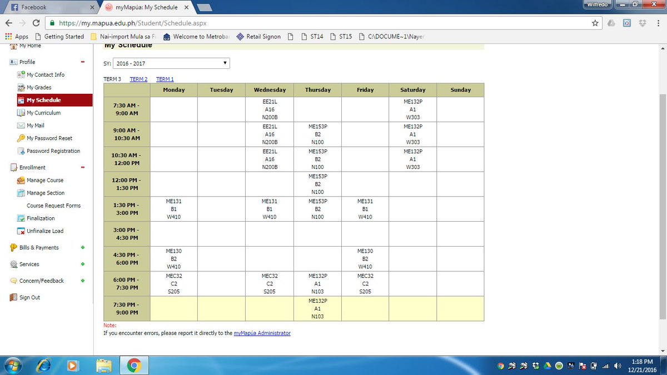This screenshot has width=667, height=375.
Task: Click the Services gear icon
Action: coord(13,264)
